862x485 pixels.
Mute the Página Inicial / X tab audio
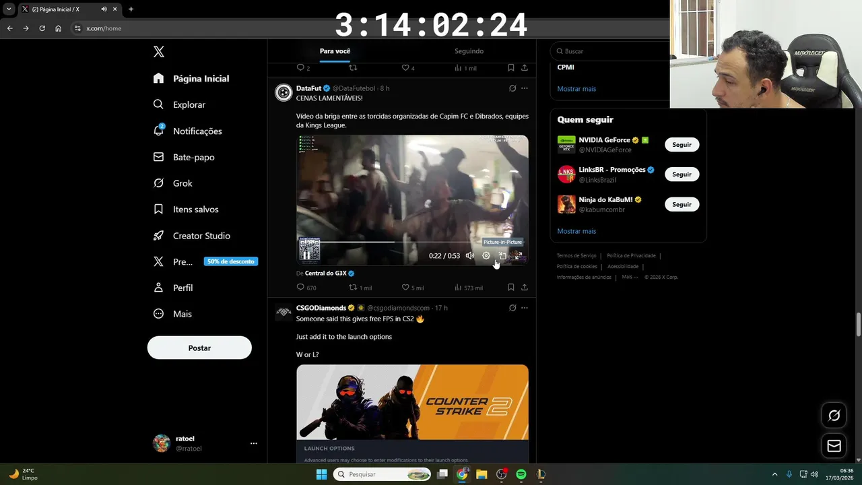[x=104, y=9]
